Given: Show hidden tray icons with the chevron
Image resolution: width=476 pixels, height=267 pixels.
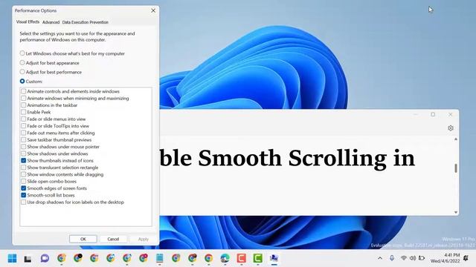Looking at the screenshot, I should point(380,258).
